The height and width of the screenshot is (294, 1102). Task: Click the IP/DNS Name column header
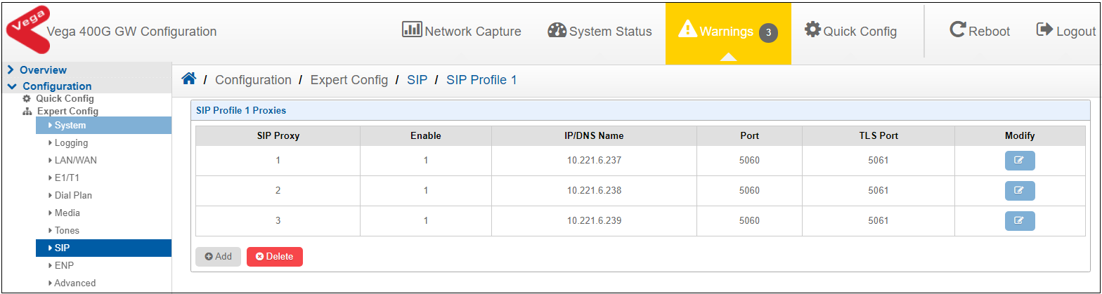(594, 136)
